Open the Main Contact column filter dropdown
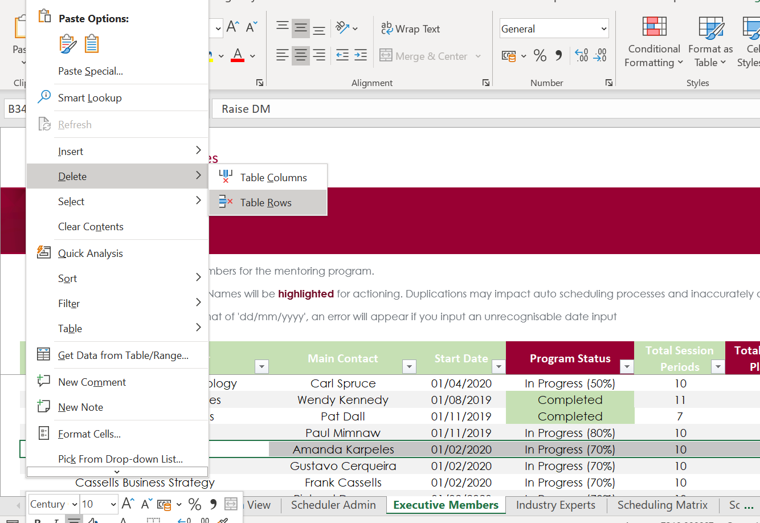 [408, 366]
